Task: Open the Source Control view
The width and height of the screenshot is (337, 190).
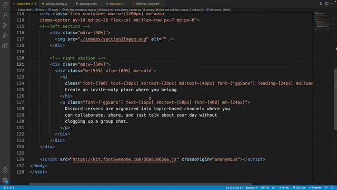Action: click(5, 25)
